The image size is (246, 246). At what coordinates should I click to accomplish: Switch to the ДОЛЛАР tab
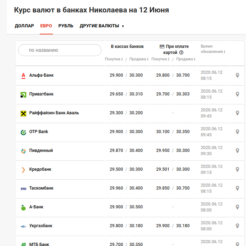(x=24, y=26)
